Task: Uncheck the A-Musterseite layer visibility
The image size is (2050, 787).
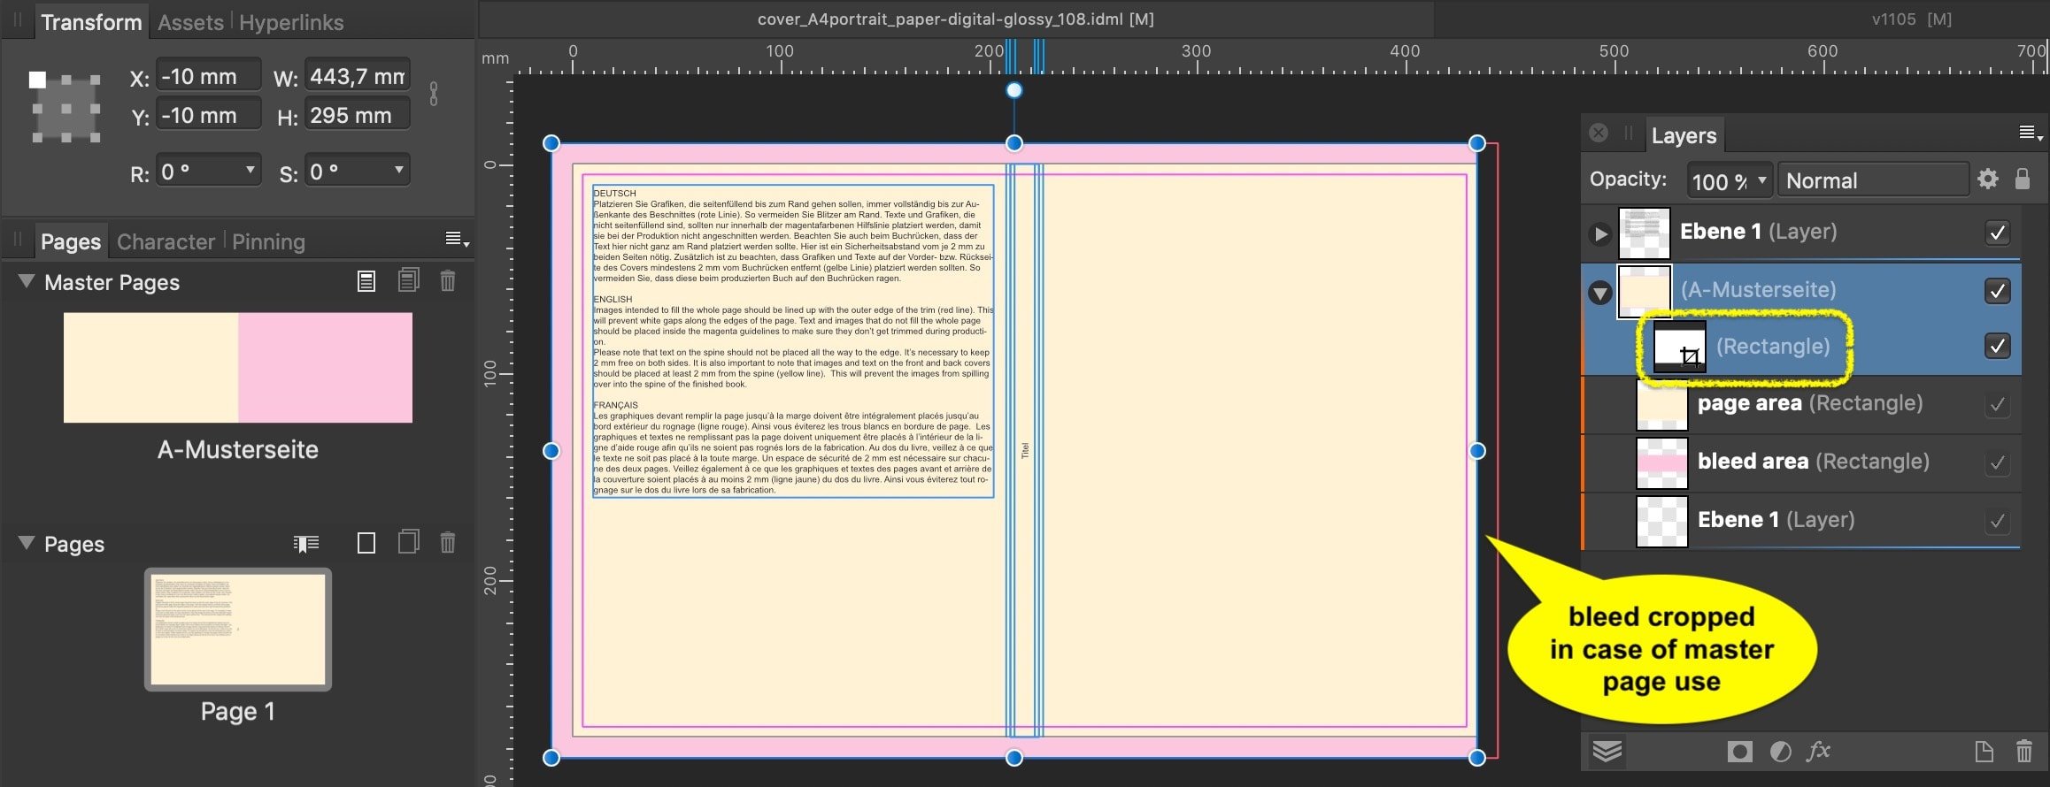Action: point(1997,291)
